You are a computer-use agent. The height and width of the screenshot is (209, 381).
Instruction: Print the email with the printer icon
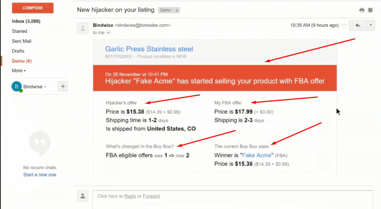coord(362,10)
